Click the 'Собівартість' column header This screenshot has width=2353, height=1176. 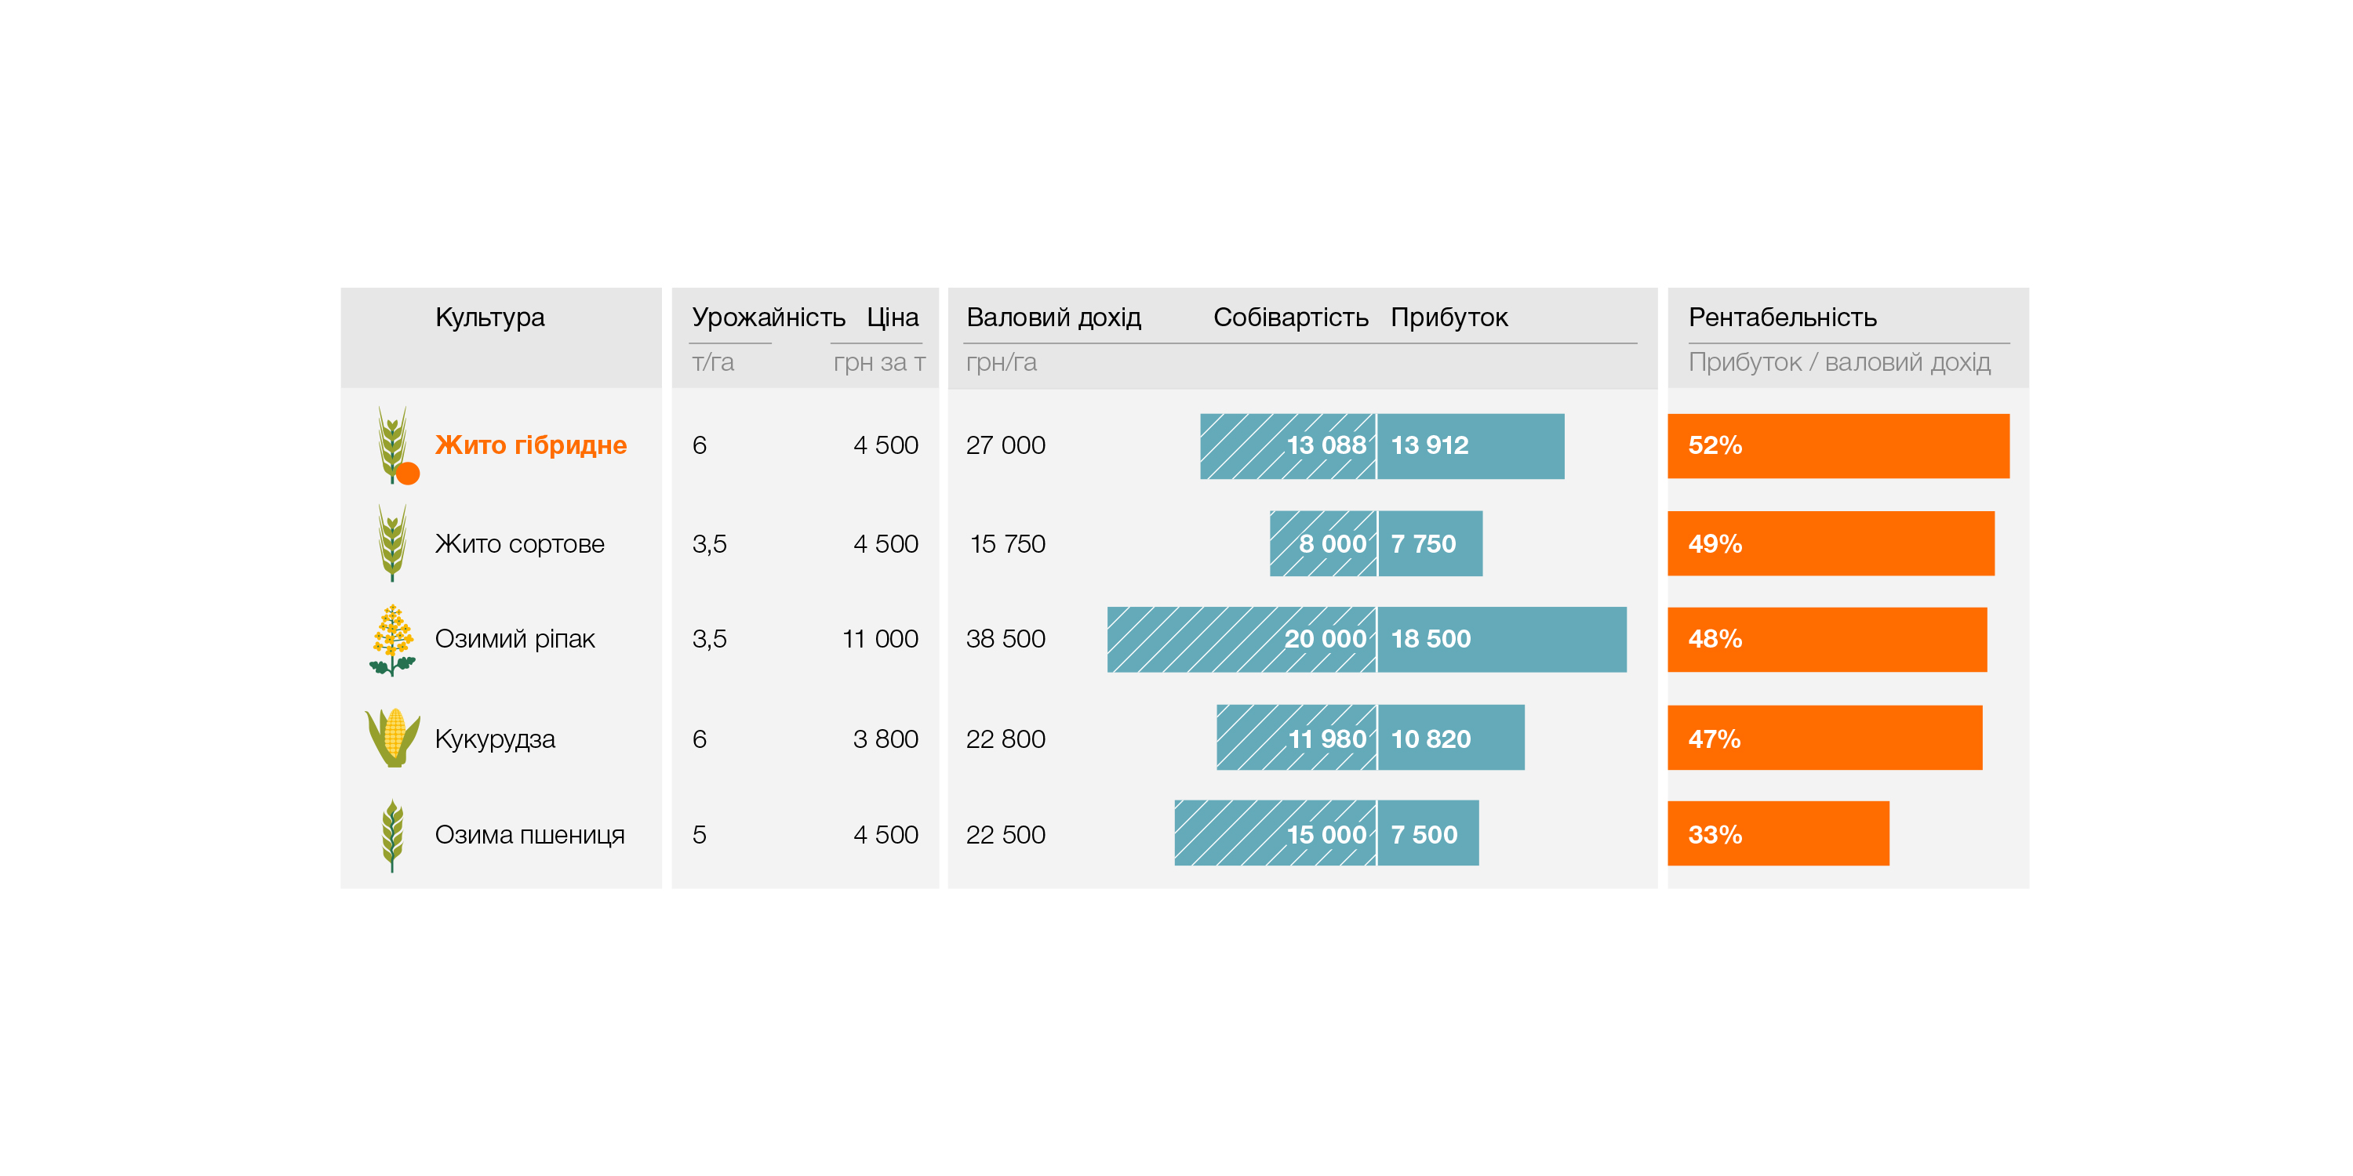(x=1291, y=317)
